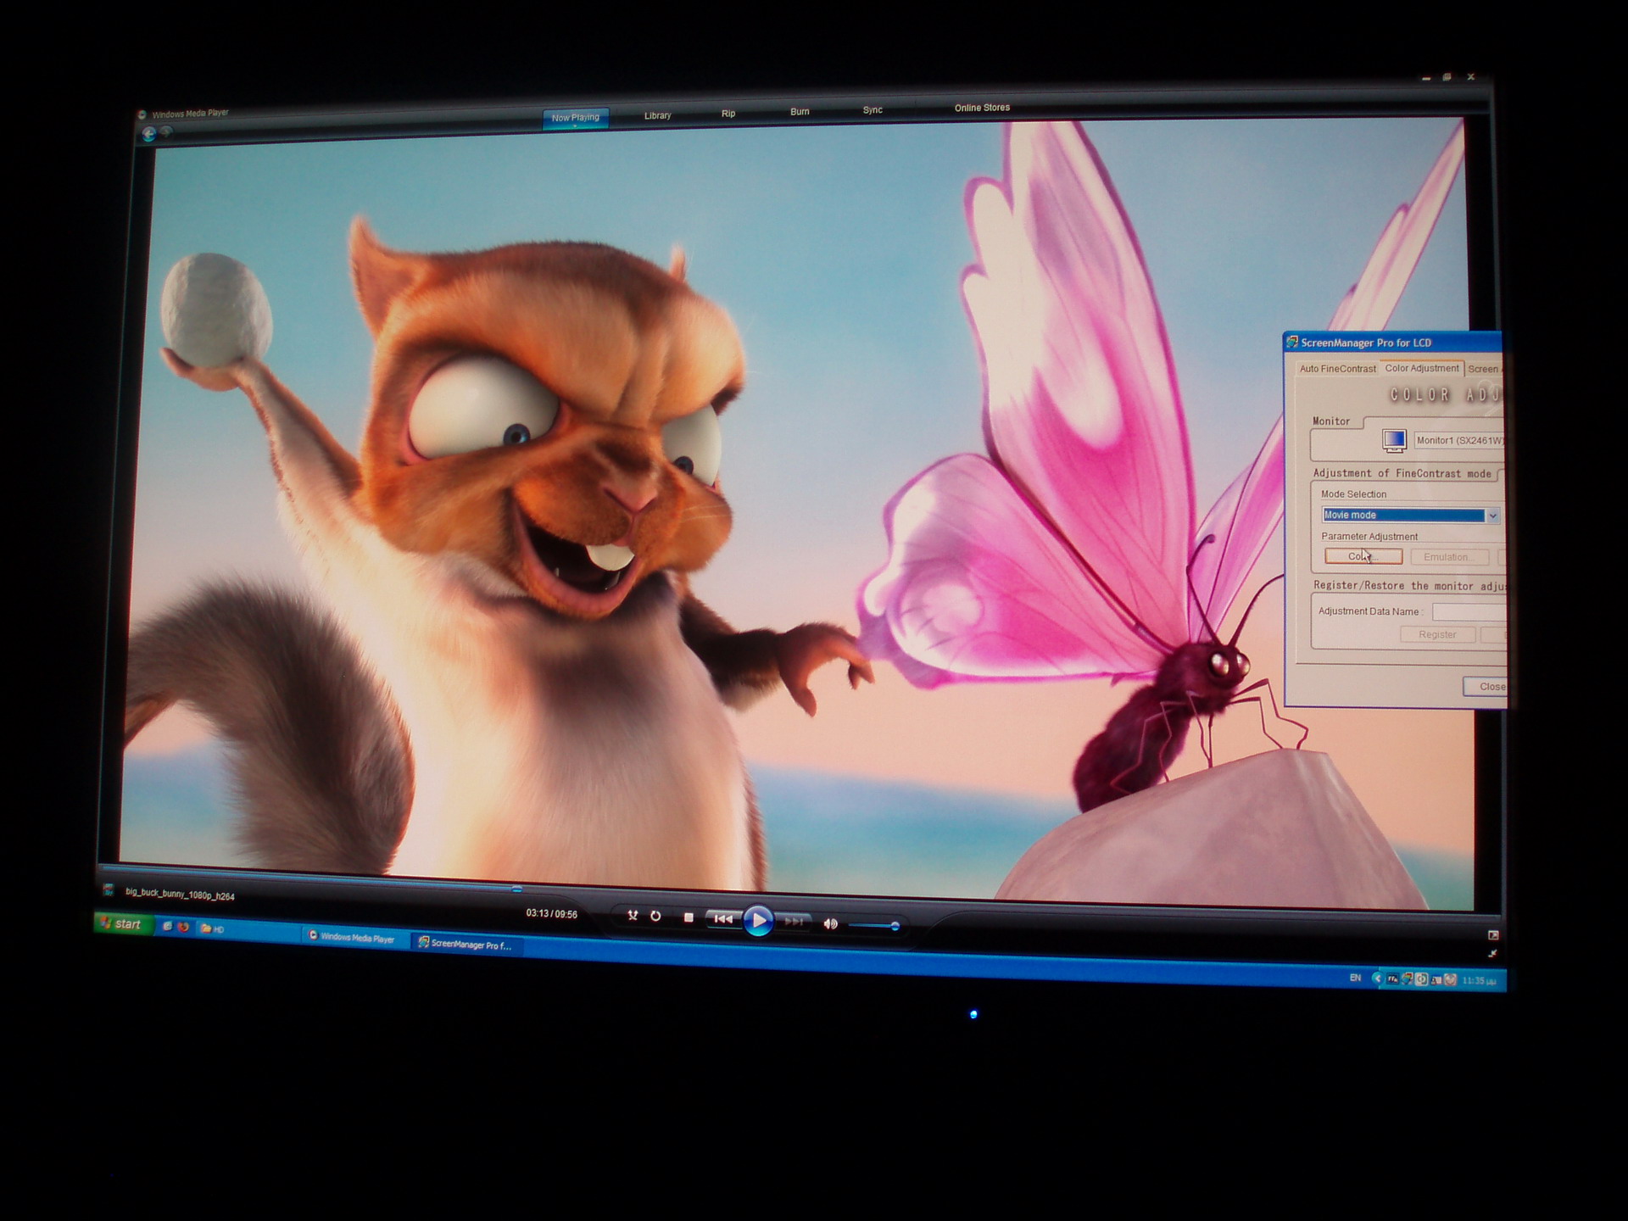This screenshot has width=1628, height=1221.
Task: Click the user/network tray icon
Action: coord(1436,980)
